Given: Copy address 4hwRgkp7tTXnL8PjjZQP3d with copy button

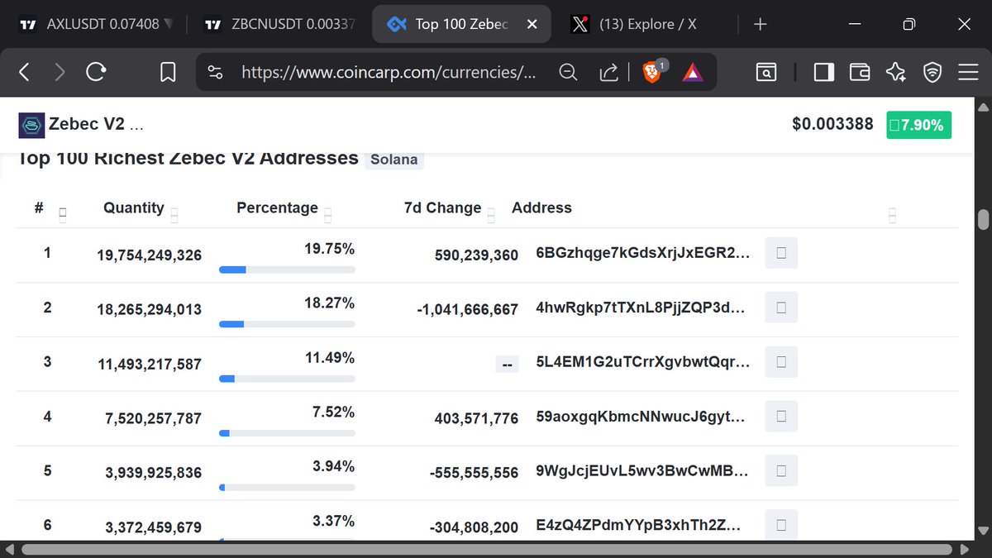Looking at the screenshot, I should tap(781, 308).
